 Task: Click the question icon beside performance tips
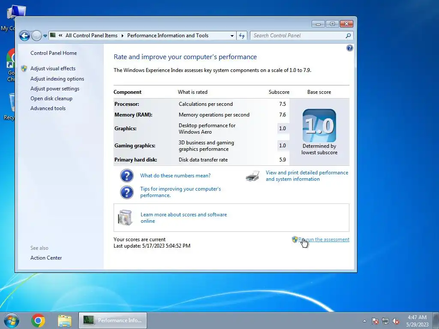pos(127,192)
